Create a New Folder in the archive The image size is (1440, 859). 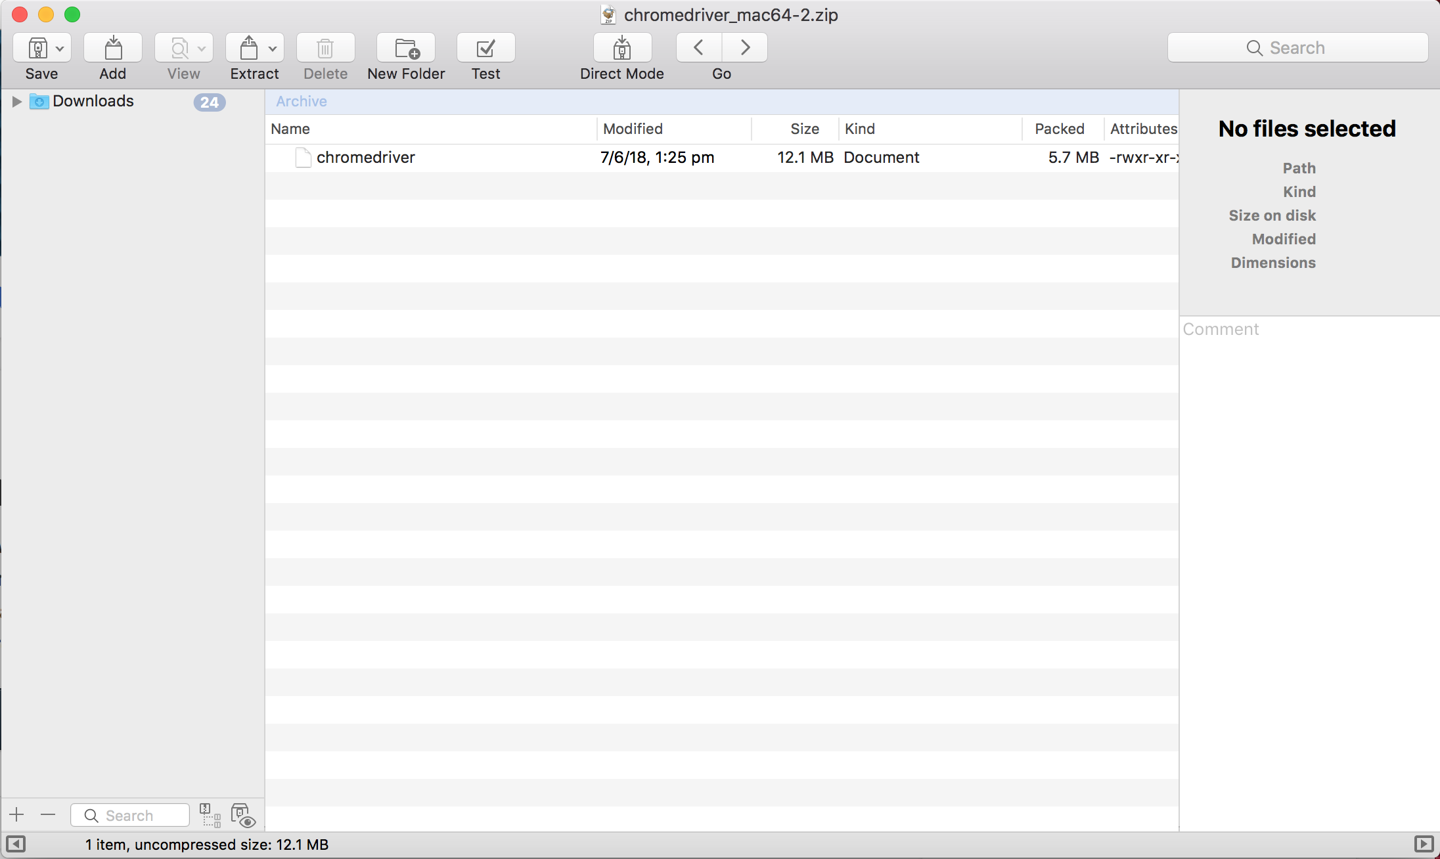(406, 48)
